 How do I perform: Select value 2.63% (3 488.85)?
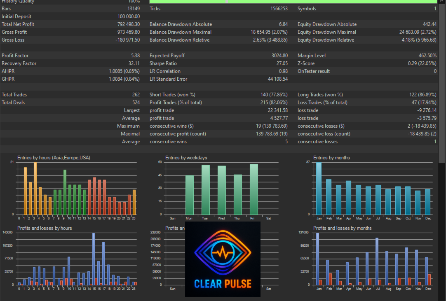point(270,40)
